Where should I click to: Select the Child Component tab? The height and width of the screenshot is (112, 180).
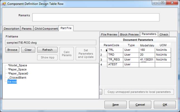click(x=46, y=29)
